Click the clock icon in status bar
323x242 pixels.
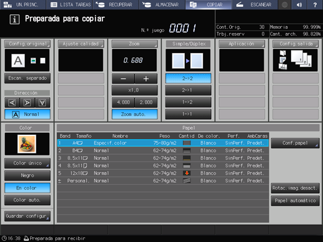click(4, 238)
